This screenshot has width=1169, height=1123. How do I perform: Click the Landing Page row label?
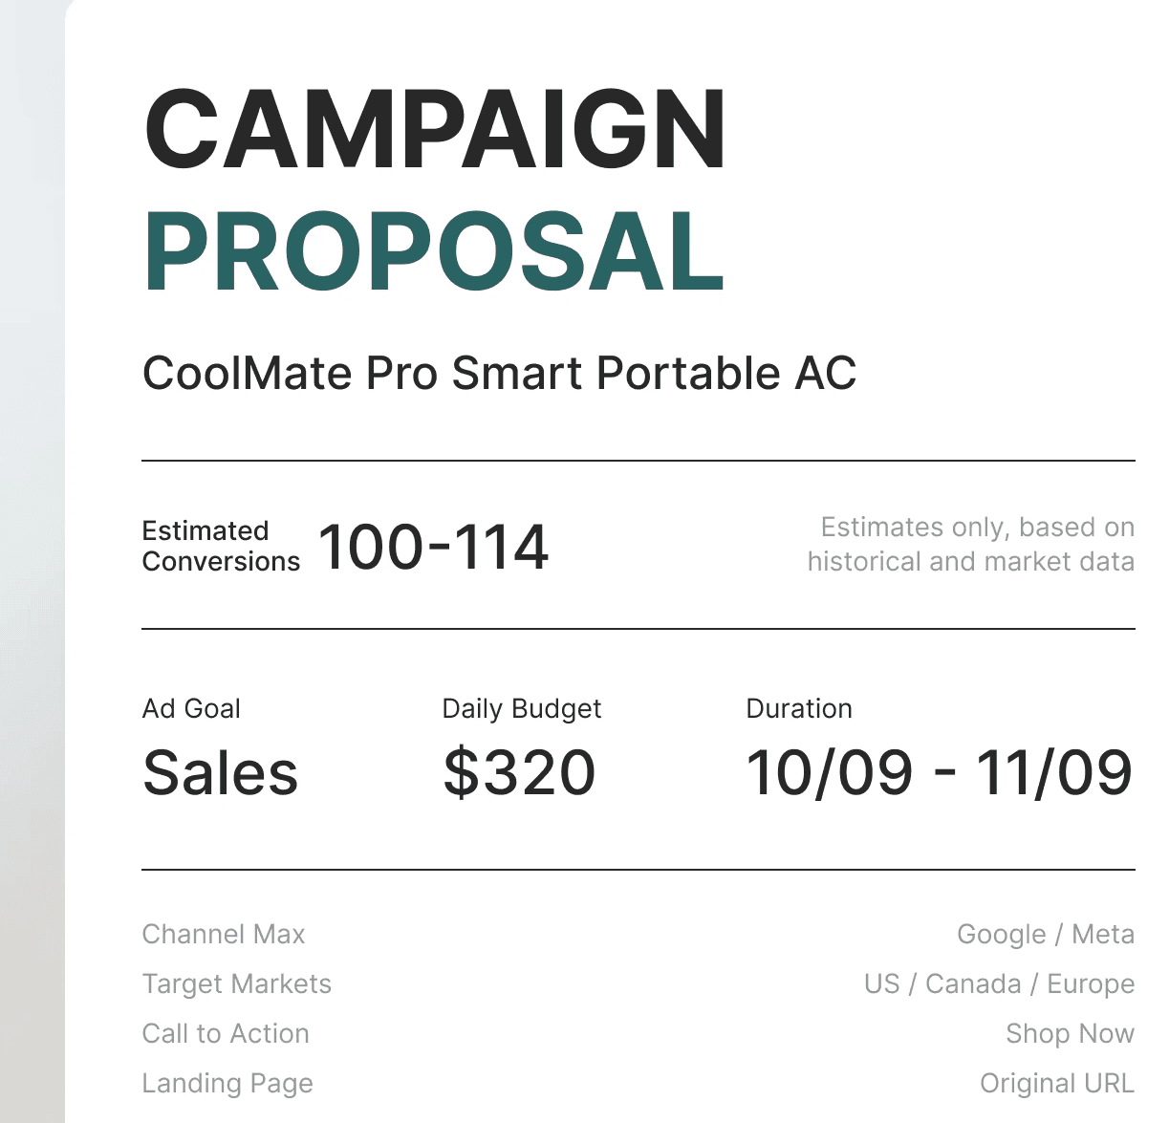click(227, 1083)
